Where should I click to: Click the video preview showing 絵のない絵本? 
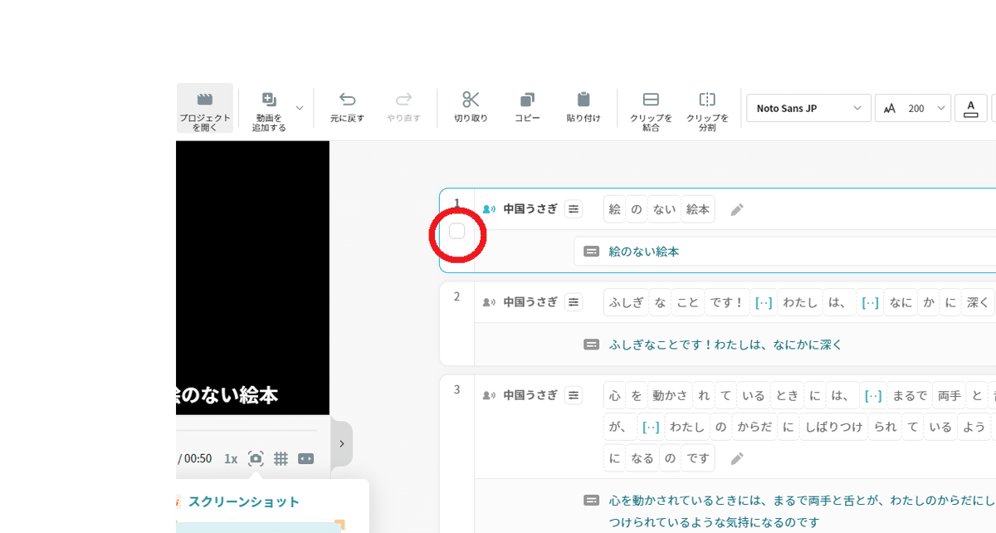[x=253, y=278]
